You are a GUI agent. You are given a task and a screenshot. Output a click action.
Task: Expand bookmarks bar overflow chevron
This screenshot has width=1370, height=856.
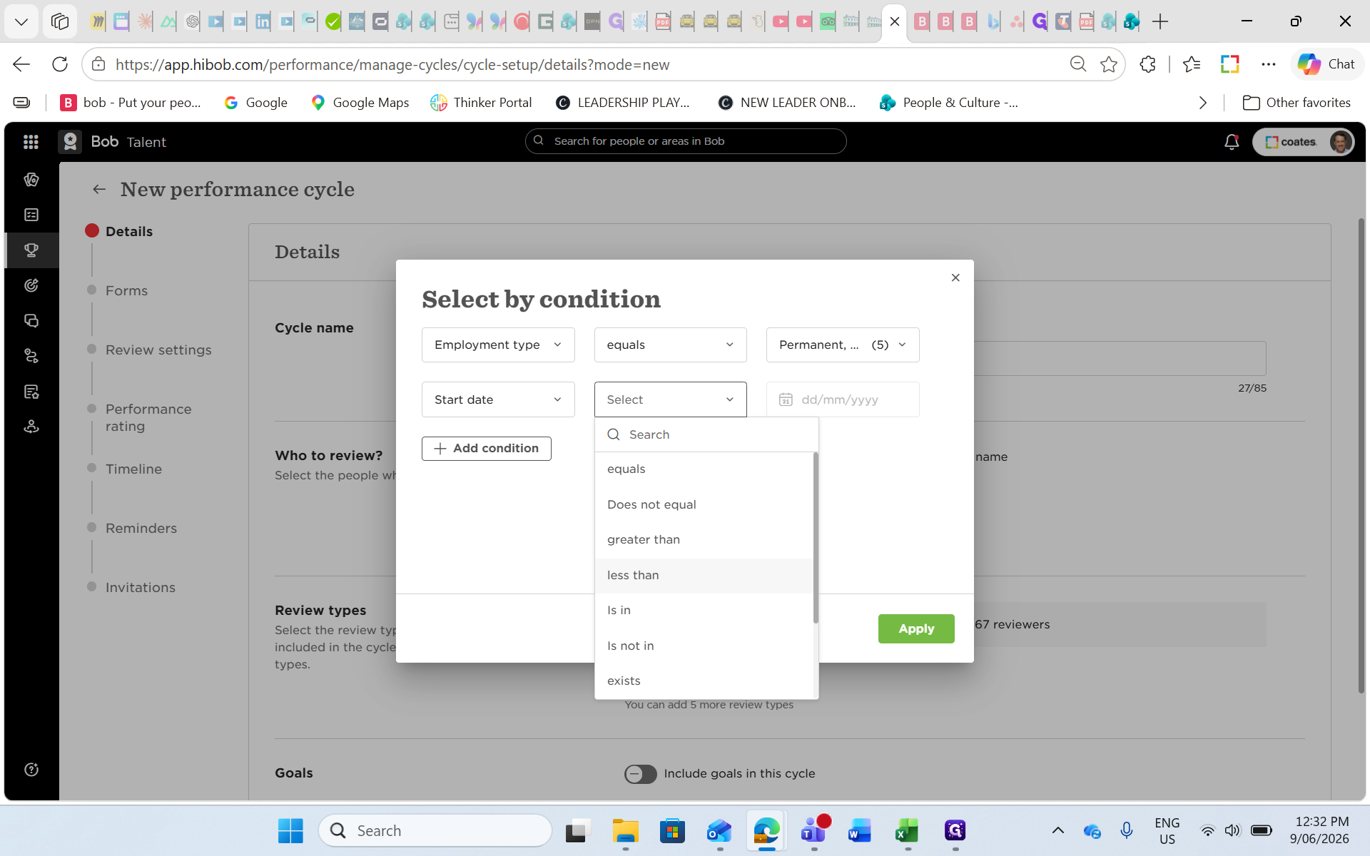tap(1203, 103)
